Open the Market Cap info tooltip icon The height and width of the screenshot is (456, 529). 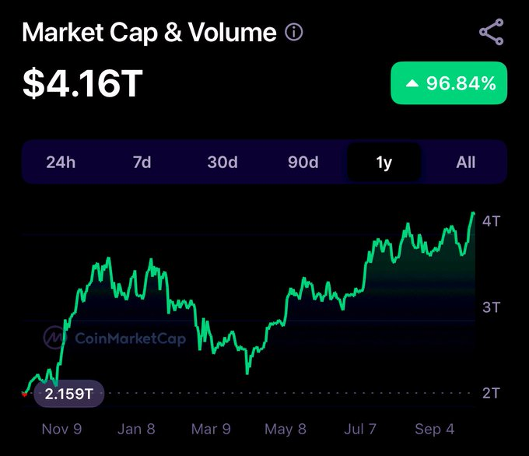[294, 33]
